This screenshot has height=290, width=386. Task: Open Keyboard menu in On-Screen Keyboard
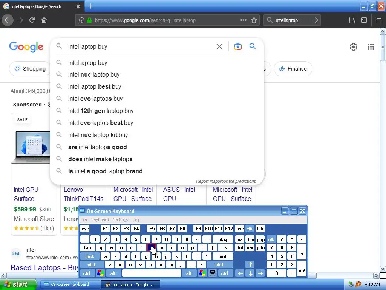click(100, 219)
